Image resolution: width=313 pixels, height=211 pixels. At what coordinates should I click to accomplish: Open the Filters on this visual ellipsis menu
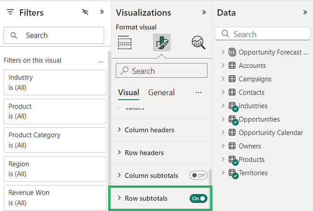tap(101, 60)
